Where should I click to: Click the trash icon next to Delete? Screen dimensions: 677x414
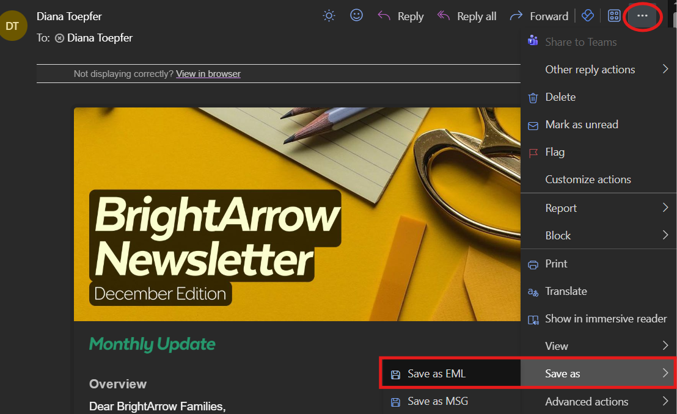coord(533,98)
